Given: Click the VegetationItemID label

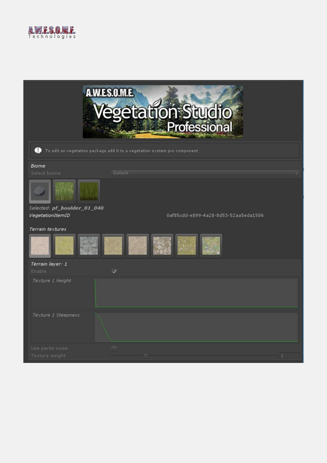Looking at the screenshot, I should click(x=49, y=215).
